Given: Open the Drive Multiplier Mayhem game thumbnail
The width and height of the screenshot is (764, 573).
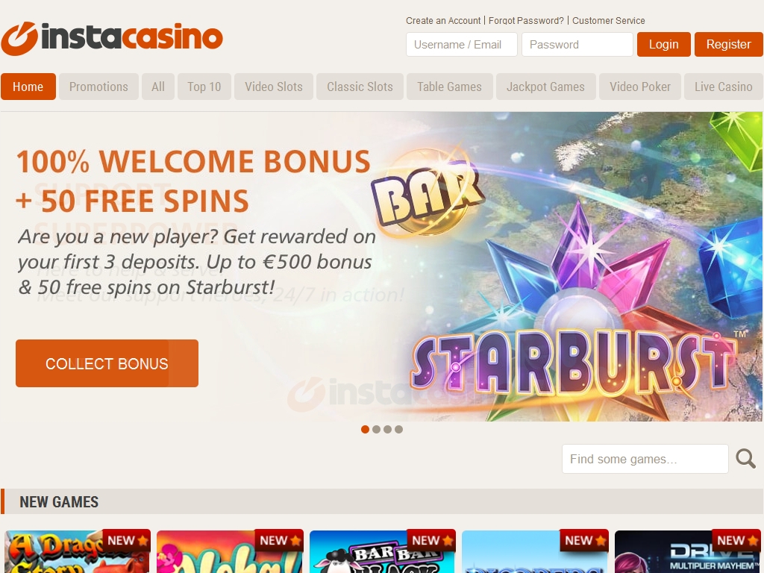Looking at the screenshot, I should tap(687, 551).
